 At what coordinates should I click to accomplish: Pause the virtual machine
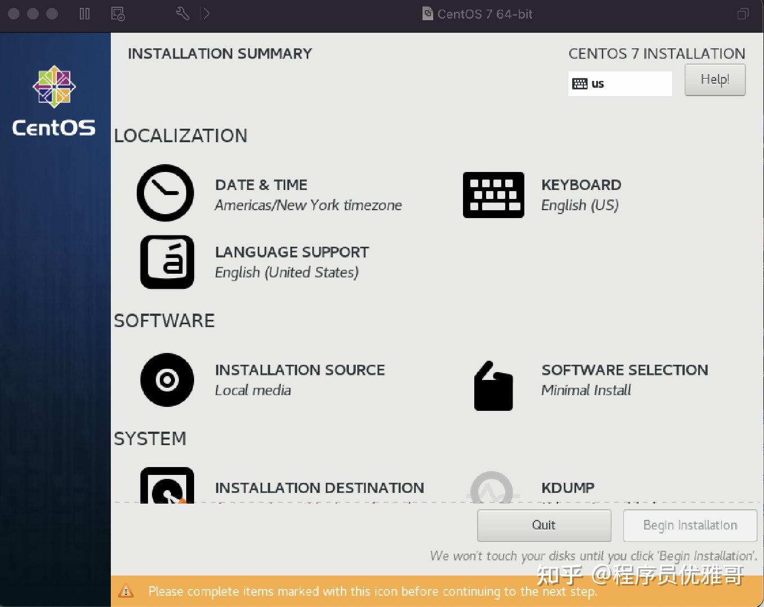click(x=84, y=13)
